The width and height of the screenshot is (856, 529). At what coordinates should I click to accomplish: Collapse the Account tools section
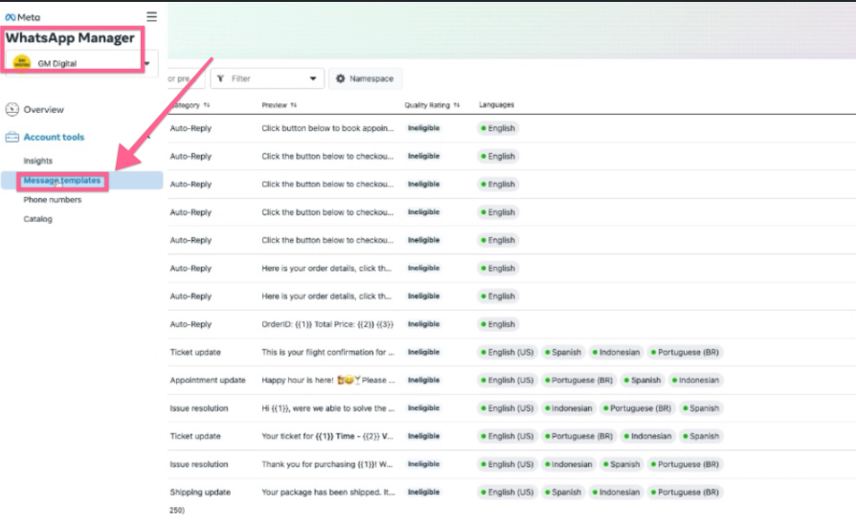click(148, 137)
